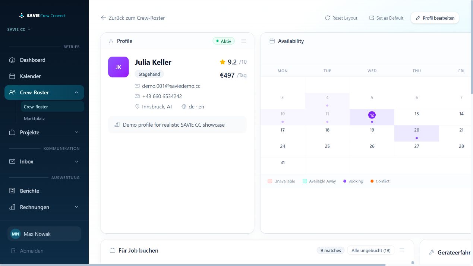Image resolution: width=473 pixels, height=266 pixels.
Task: Open the SAVIE CC workspace dropdown
Action: tap(19, 29)
